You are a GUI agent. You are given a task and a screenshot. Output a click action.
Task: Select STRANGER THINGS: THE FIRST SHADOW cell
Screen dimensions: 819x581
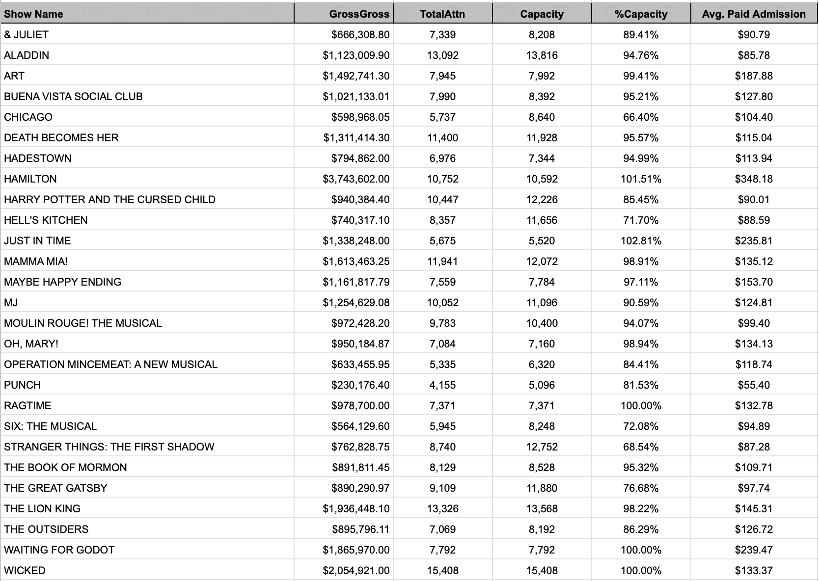coord(109,447)
